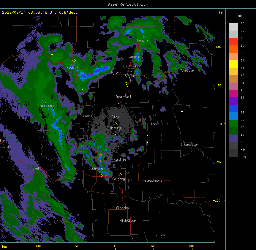This screenshot has width=256, height=250.
Task: Click the yellow diamond marker above Calgary label
Action: click(121, 175)
